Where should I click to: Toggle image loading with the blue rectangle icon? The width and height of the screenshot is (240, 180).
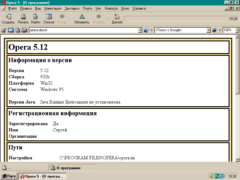click(11, 30)
